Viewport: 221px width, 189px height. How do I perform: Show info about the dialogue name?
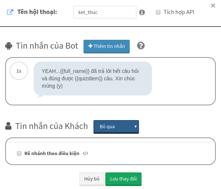point(142,12)
